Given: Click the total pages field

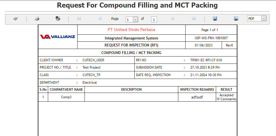Looking at the screenshot, I should click(154, 20).
